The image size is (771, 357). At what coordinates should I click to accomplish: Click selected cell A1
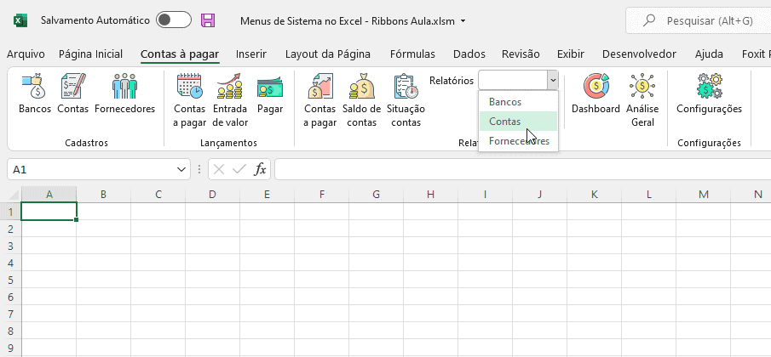(x=49, y=212)
